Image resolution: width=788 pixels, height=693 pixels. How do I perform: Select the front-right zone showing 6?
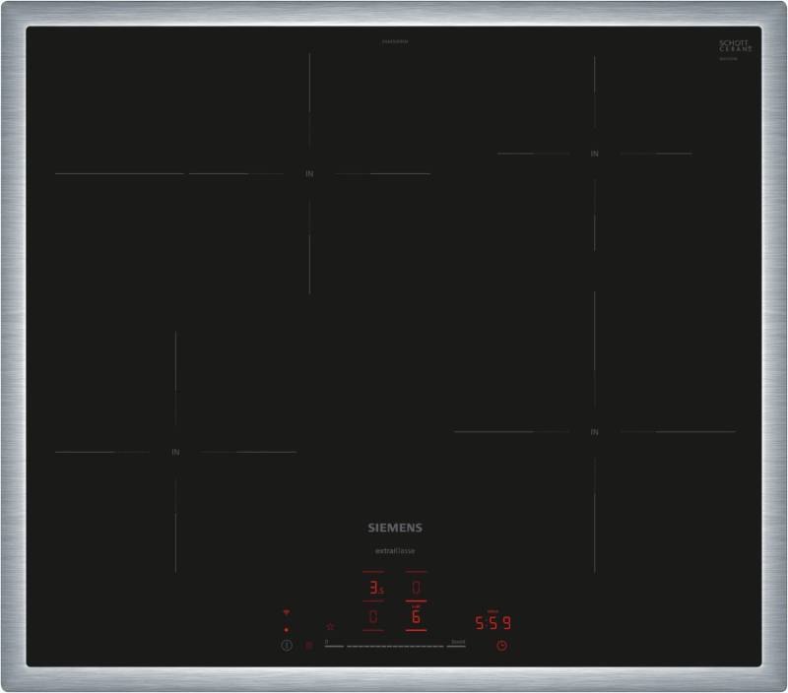click(x=416, y=616)
